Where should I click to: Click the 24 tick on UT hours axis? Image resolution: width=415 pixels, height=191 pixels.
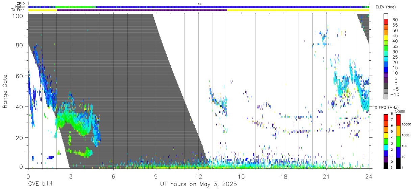coord(369,176)
